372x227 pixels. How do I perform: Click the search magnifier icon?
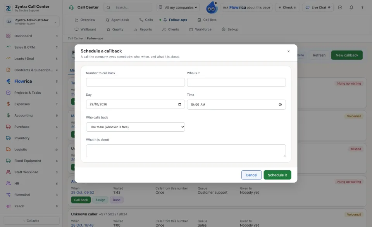(108, 7)
